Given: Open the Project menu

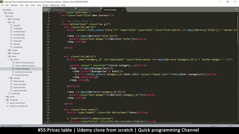Looking at the screenshot, I should coord(46,5).
